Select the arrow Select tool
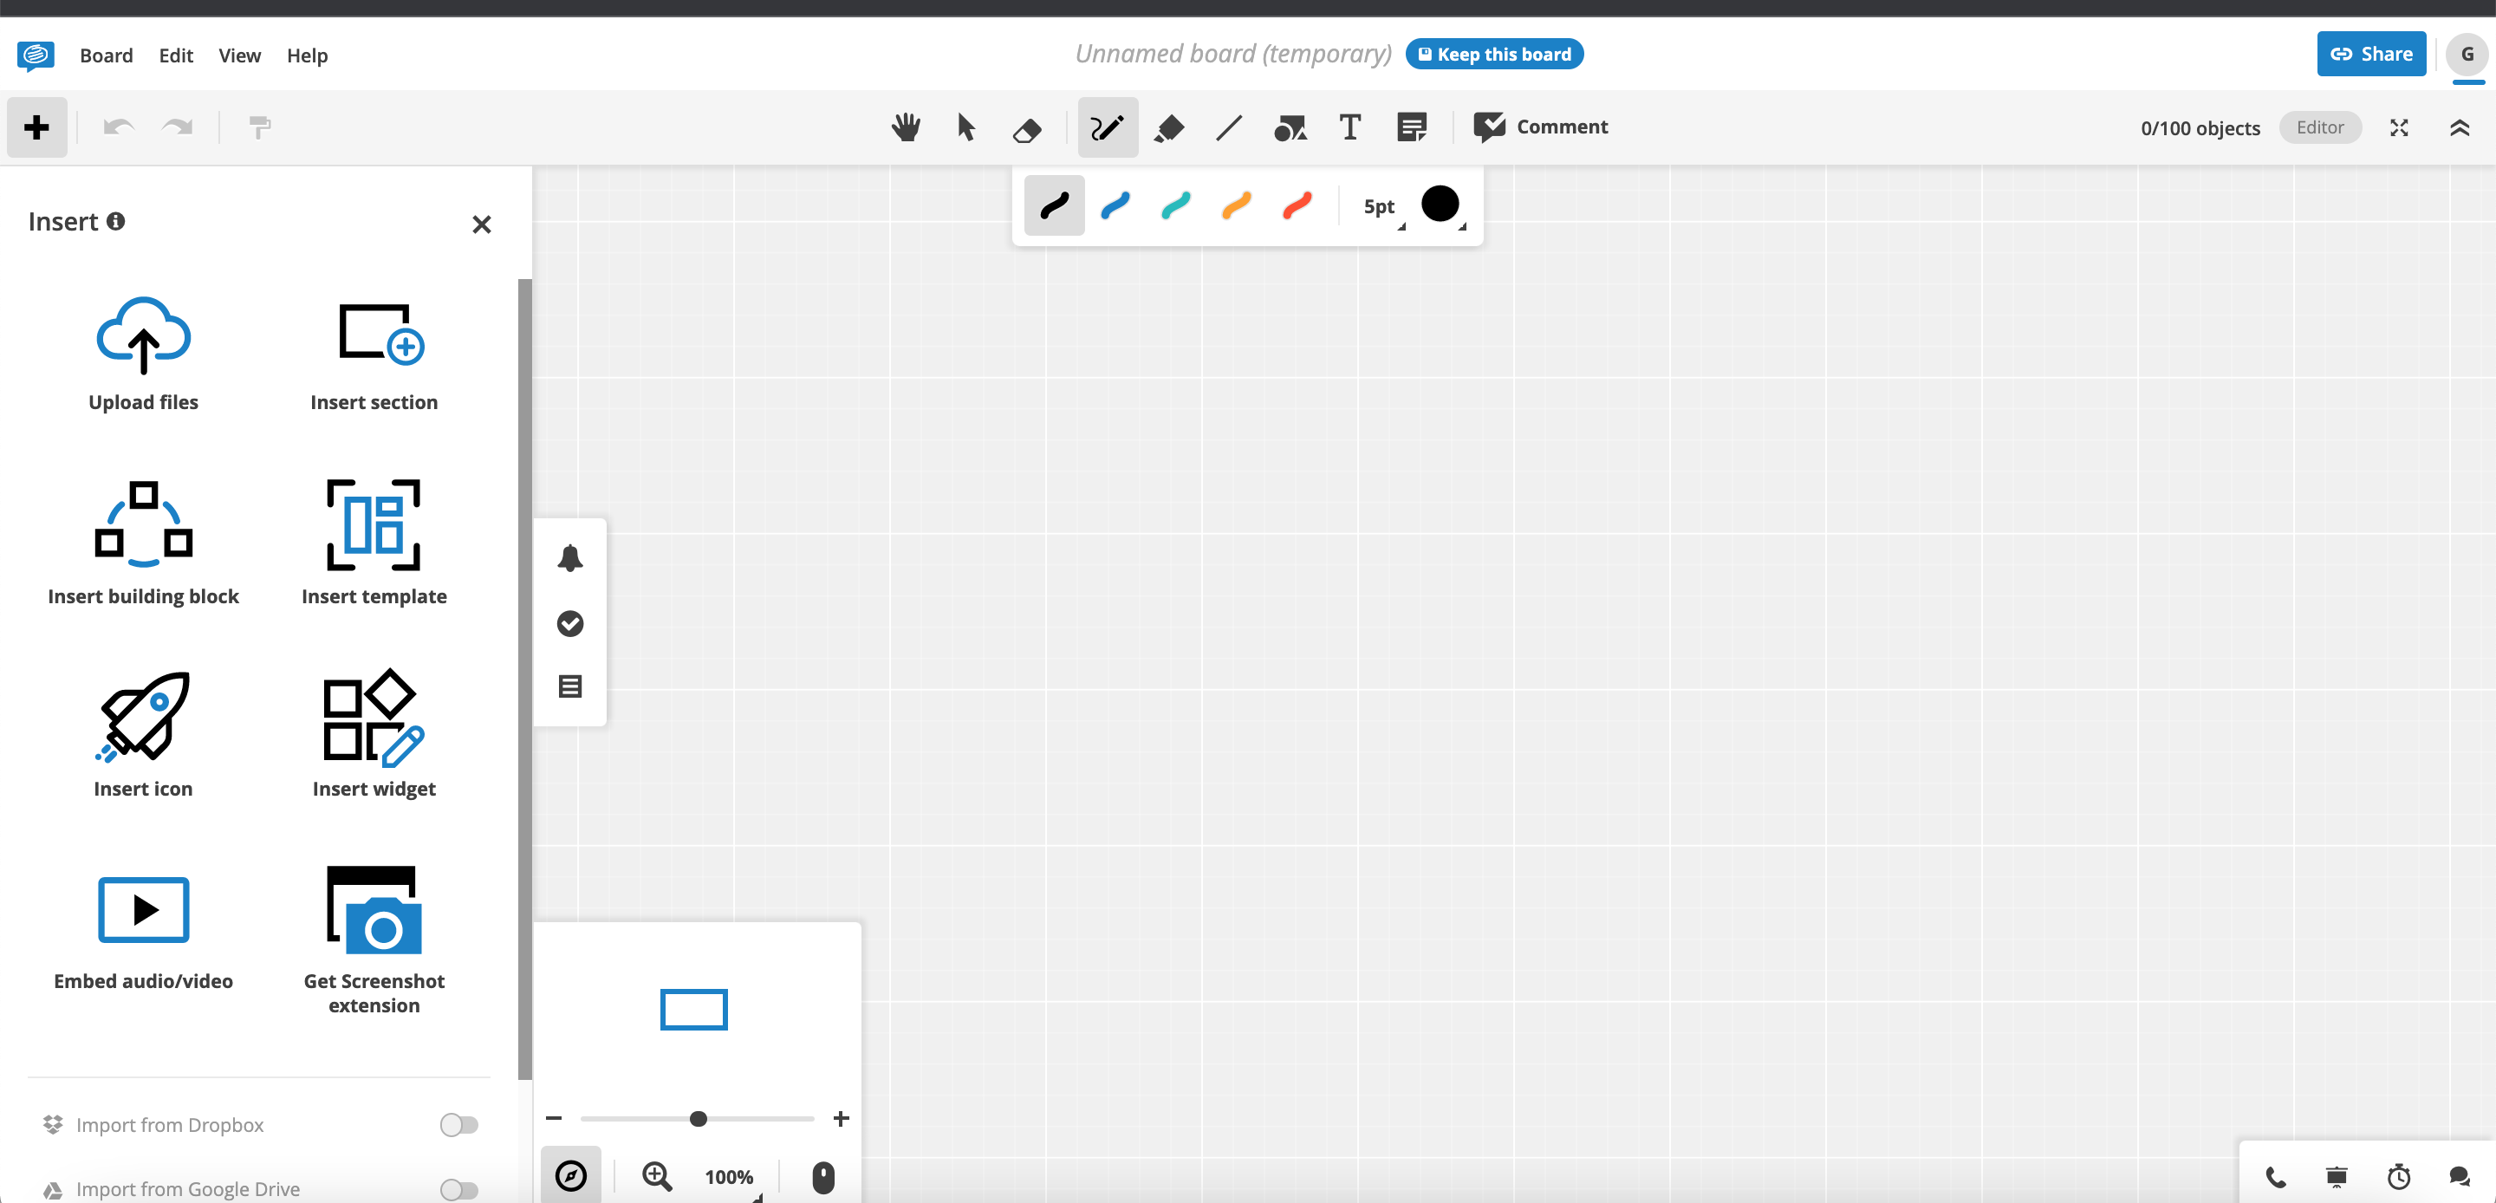This screenshot has width=2496, height=1203. coord(966,127)
